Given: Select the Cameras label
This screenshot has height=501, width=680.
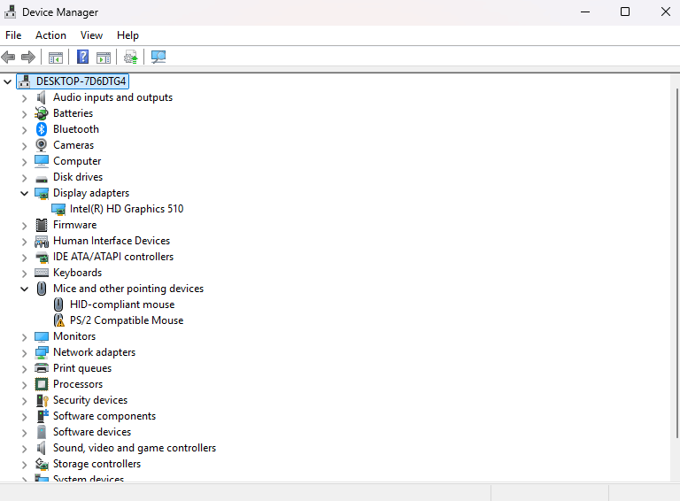Looking at the screenshot, I should click(73, 145).
